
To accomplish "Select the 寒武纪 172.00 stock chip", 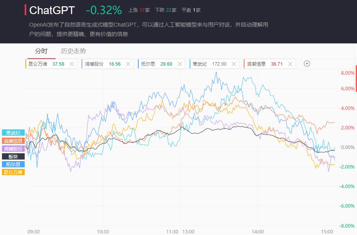I will [x=214, y=64].
